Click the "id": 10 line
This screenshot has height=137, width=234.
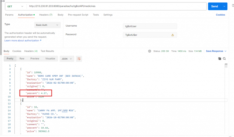click(32, 107)
